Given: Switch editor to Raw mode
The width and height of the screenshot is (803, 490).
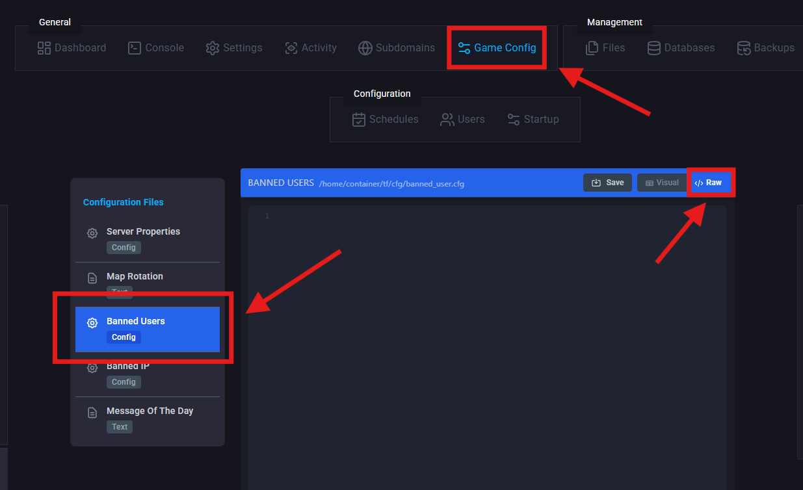Looking at the screenshot, I should click(709, 183).
